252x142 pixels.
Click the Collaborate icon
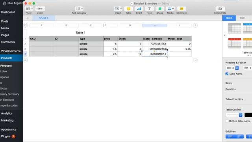[220, 9]
